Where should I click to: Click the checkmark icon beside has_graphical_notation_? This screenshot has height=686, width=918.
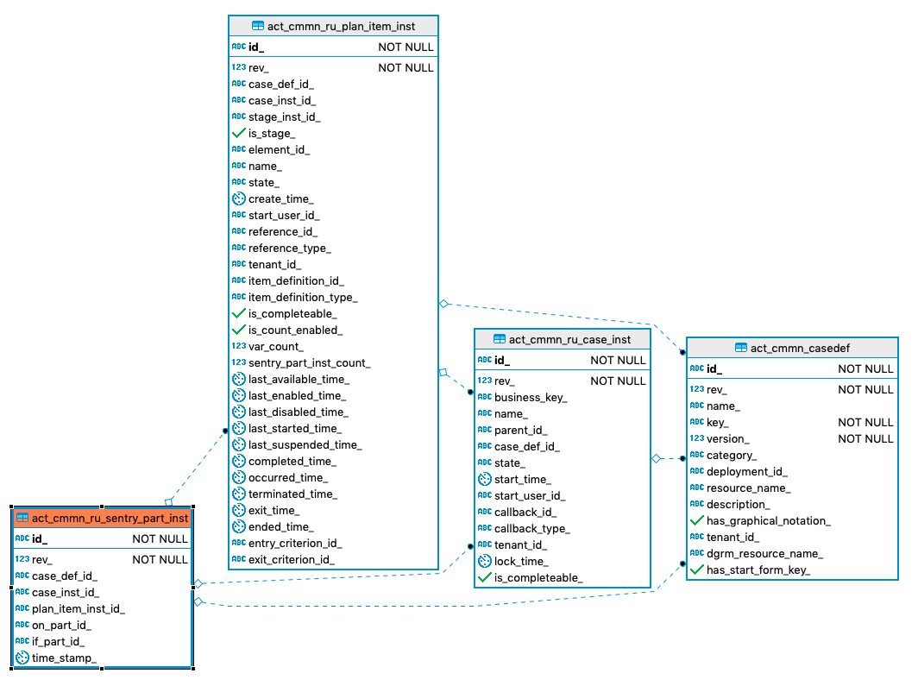coord(697,521)
